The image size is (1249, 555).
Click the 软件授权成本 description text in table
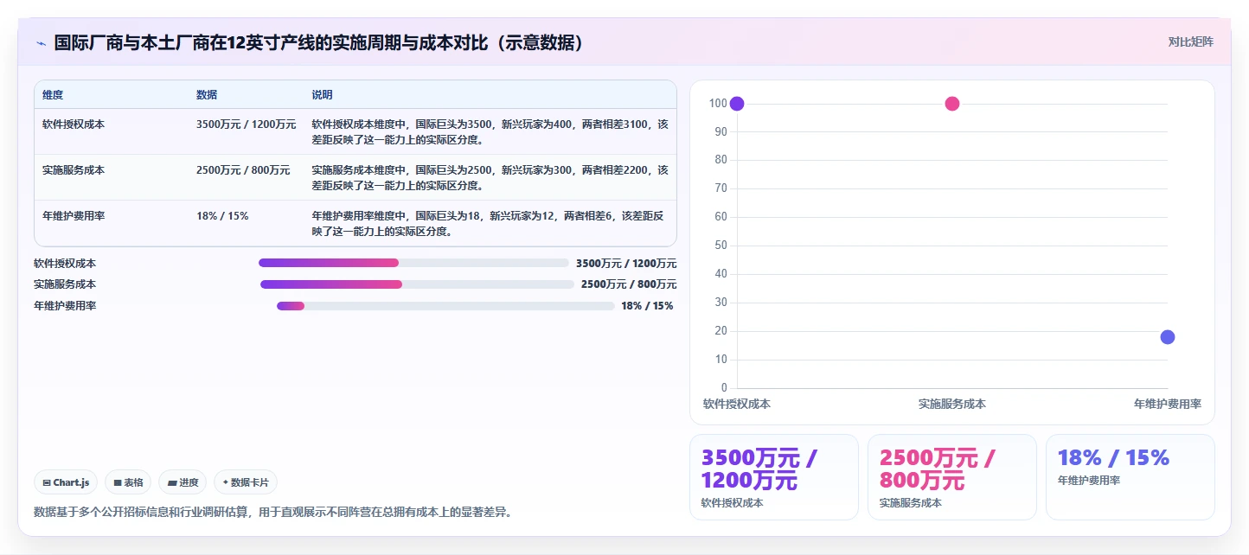490,131
